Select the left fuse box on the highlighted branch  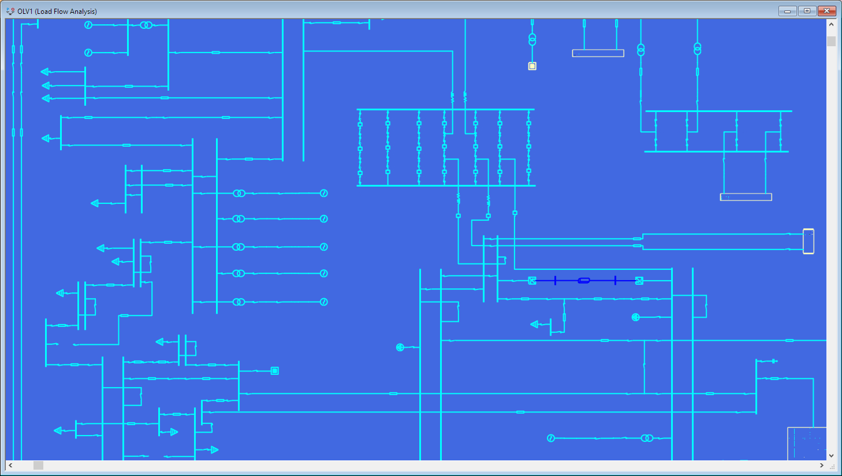(x=532, y=280)
